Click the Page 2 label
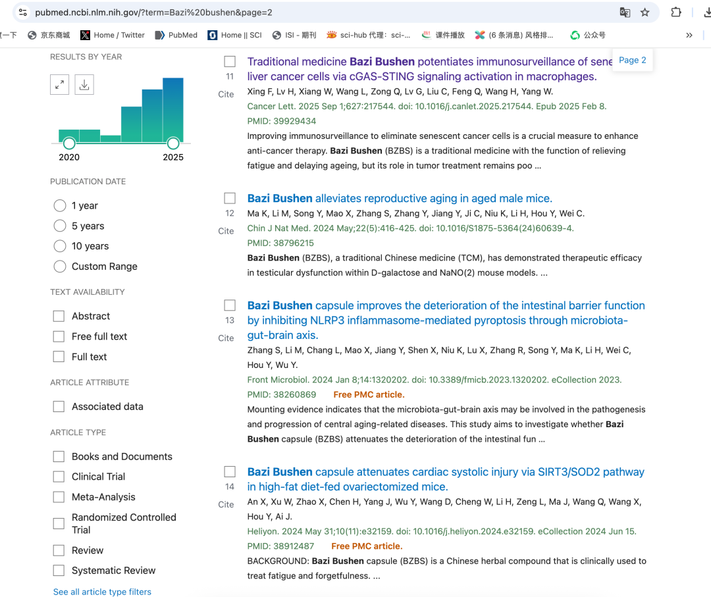 pos(632,61)
